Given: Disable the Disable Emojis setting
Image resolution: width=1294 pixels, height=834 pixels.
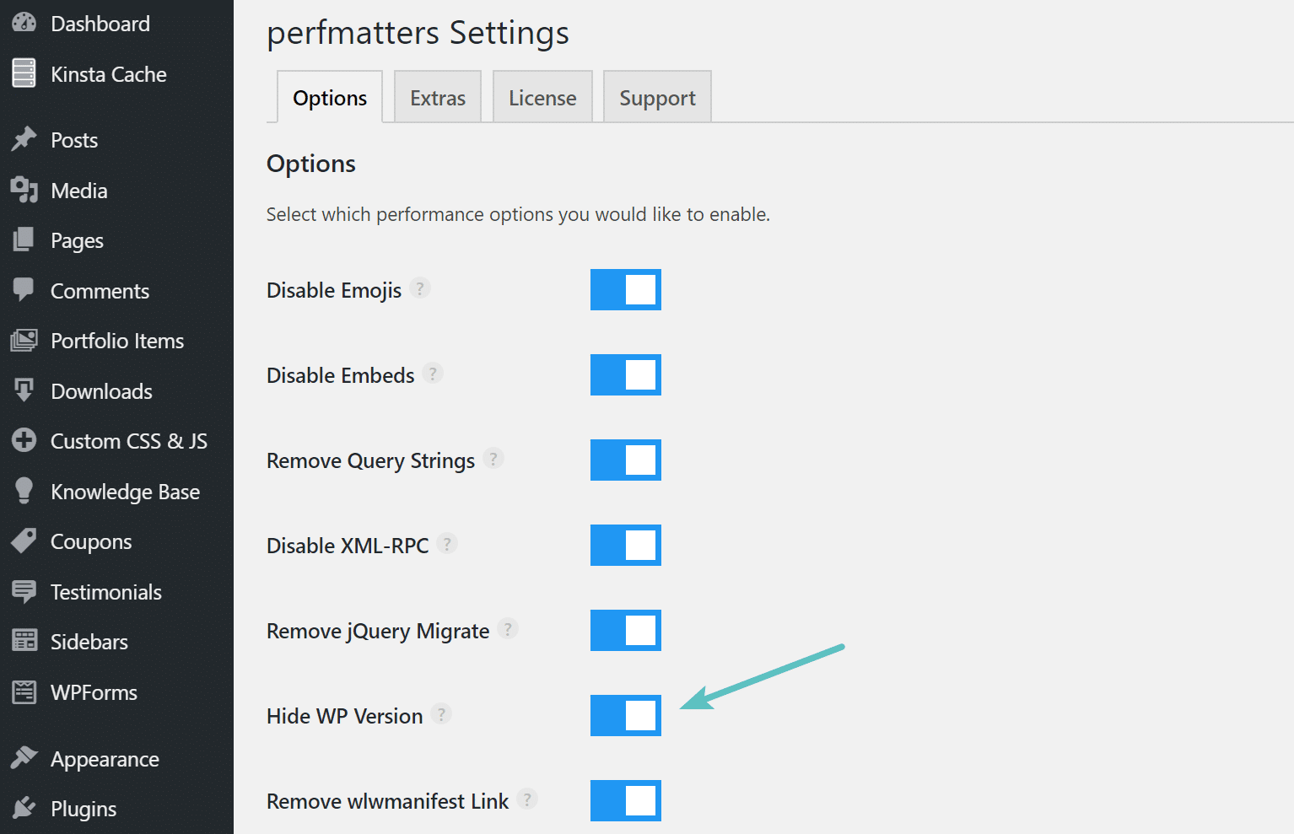Looking at the screenshot, I should 625,289.
